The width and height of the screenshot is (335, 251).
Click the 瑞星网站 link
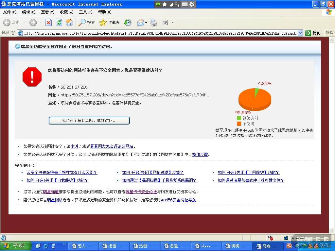point(55,200)
